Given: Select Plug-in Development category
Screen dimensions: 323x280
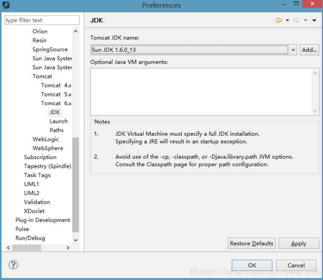Looking at the screenshot, I should [43, 220].
